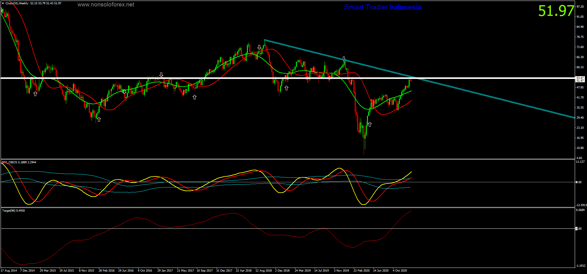Click the 14 Jul 2019 date label
587x274 pixels.
click(x=322, y=271)
